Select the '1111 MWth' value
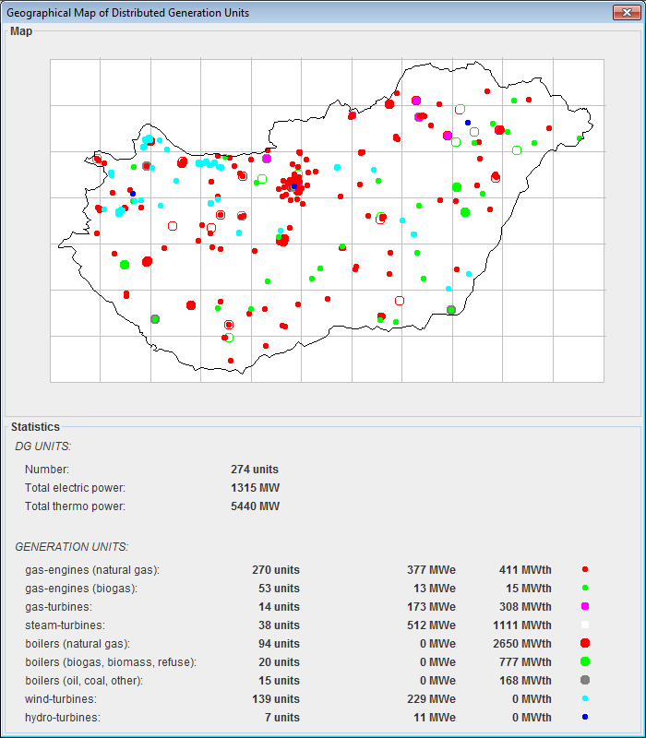The width and height of the screenshot is (646, 738). [x=522, y=625]
